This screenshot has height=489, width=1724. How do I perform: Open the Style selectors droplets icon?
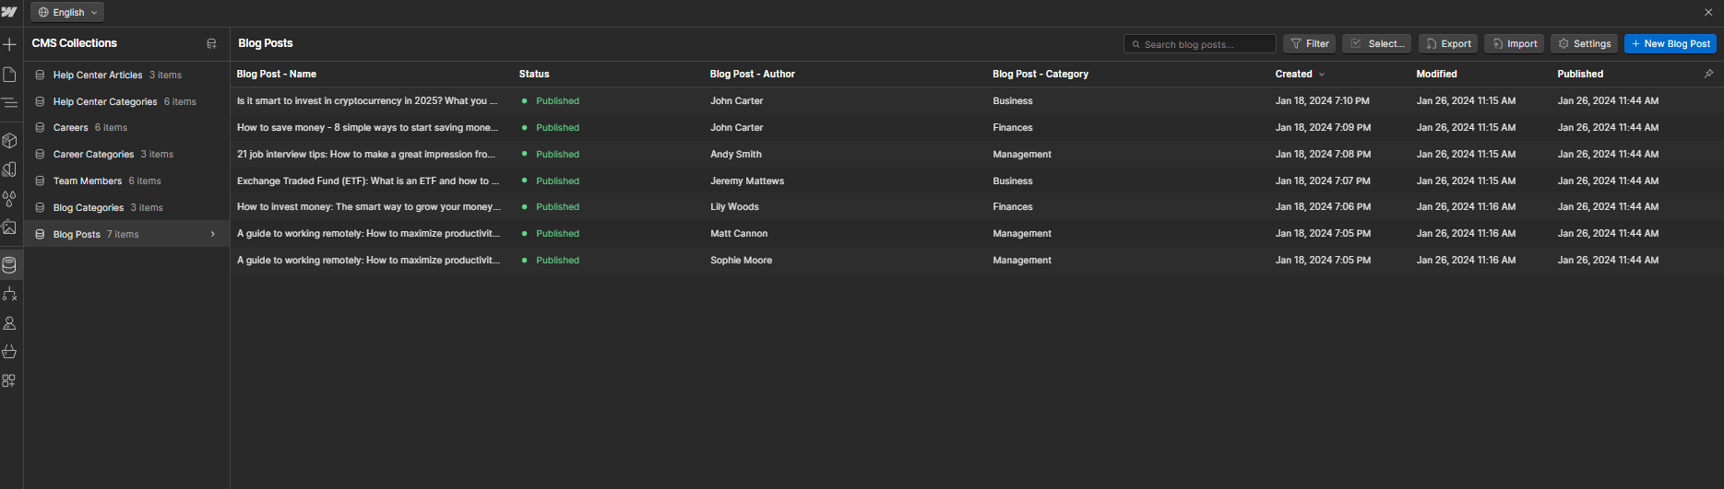click(9, 198)
